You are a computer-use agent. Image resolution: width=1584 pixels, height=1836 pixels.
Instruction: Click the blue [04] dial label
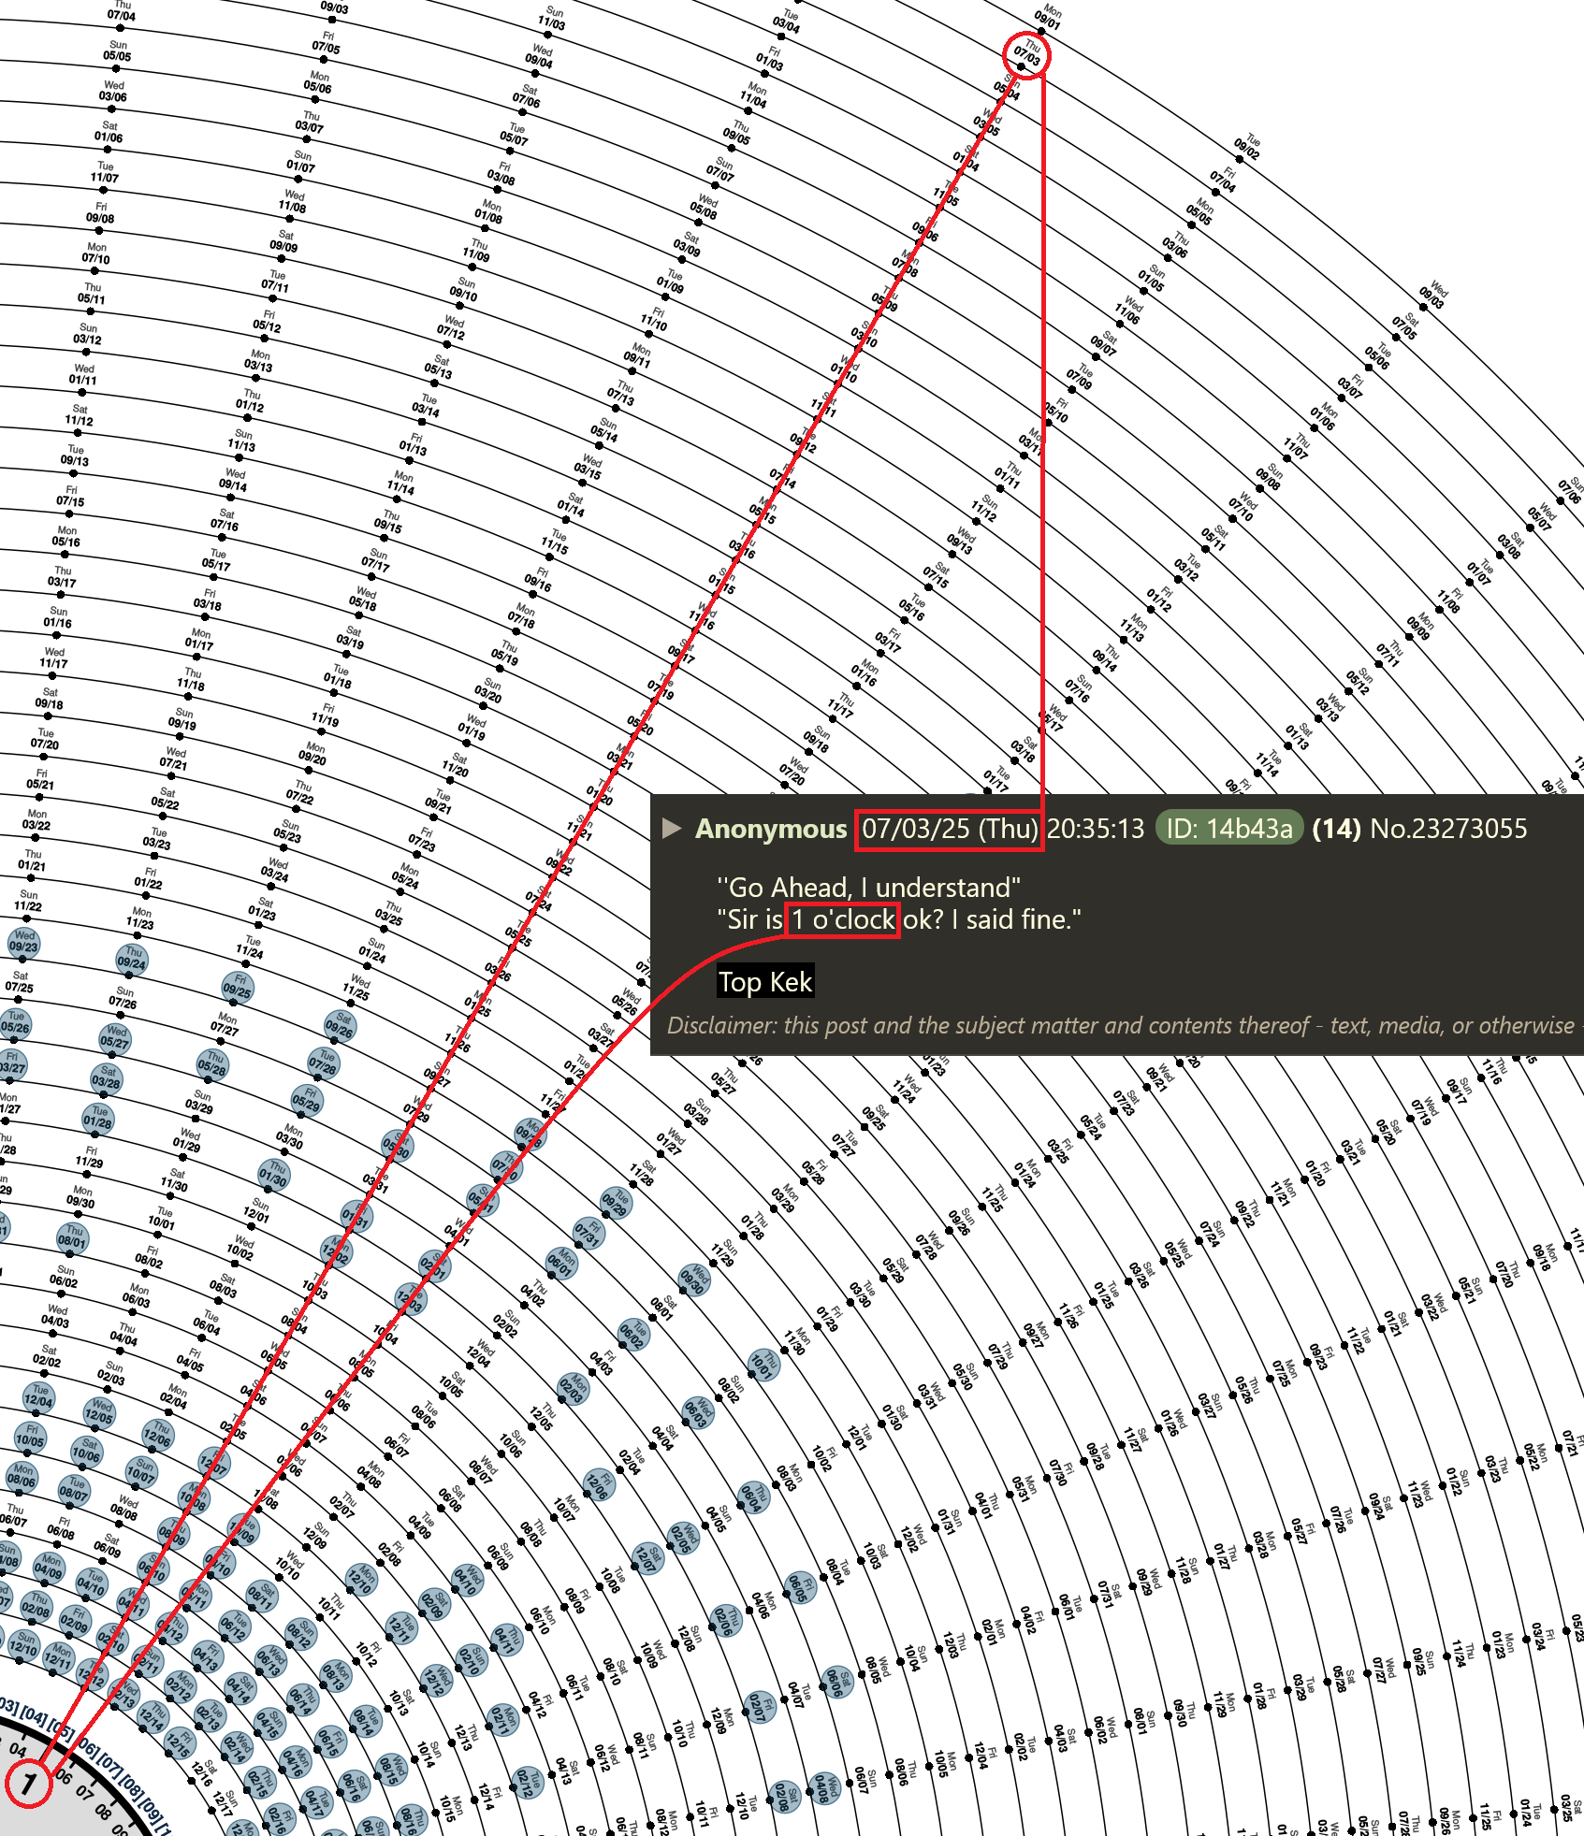[34, 1717]
